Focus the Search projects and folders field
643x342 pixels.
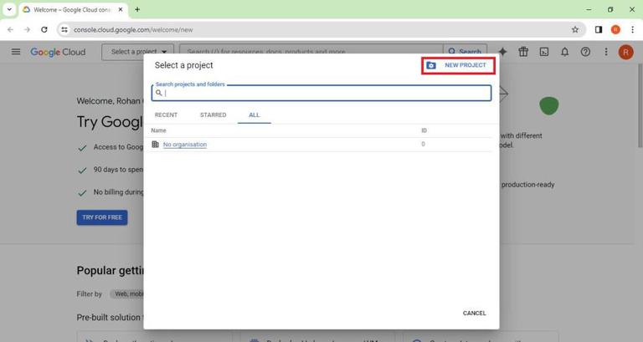pyautogui.click(x=321, y=93)
